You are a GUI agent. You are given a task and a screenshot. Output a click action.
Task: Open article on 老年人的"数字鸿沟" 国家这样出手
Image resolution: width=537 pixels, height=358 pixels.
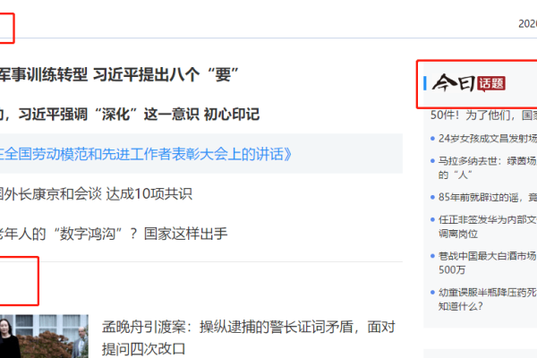pos(114,234)
